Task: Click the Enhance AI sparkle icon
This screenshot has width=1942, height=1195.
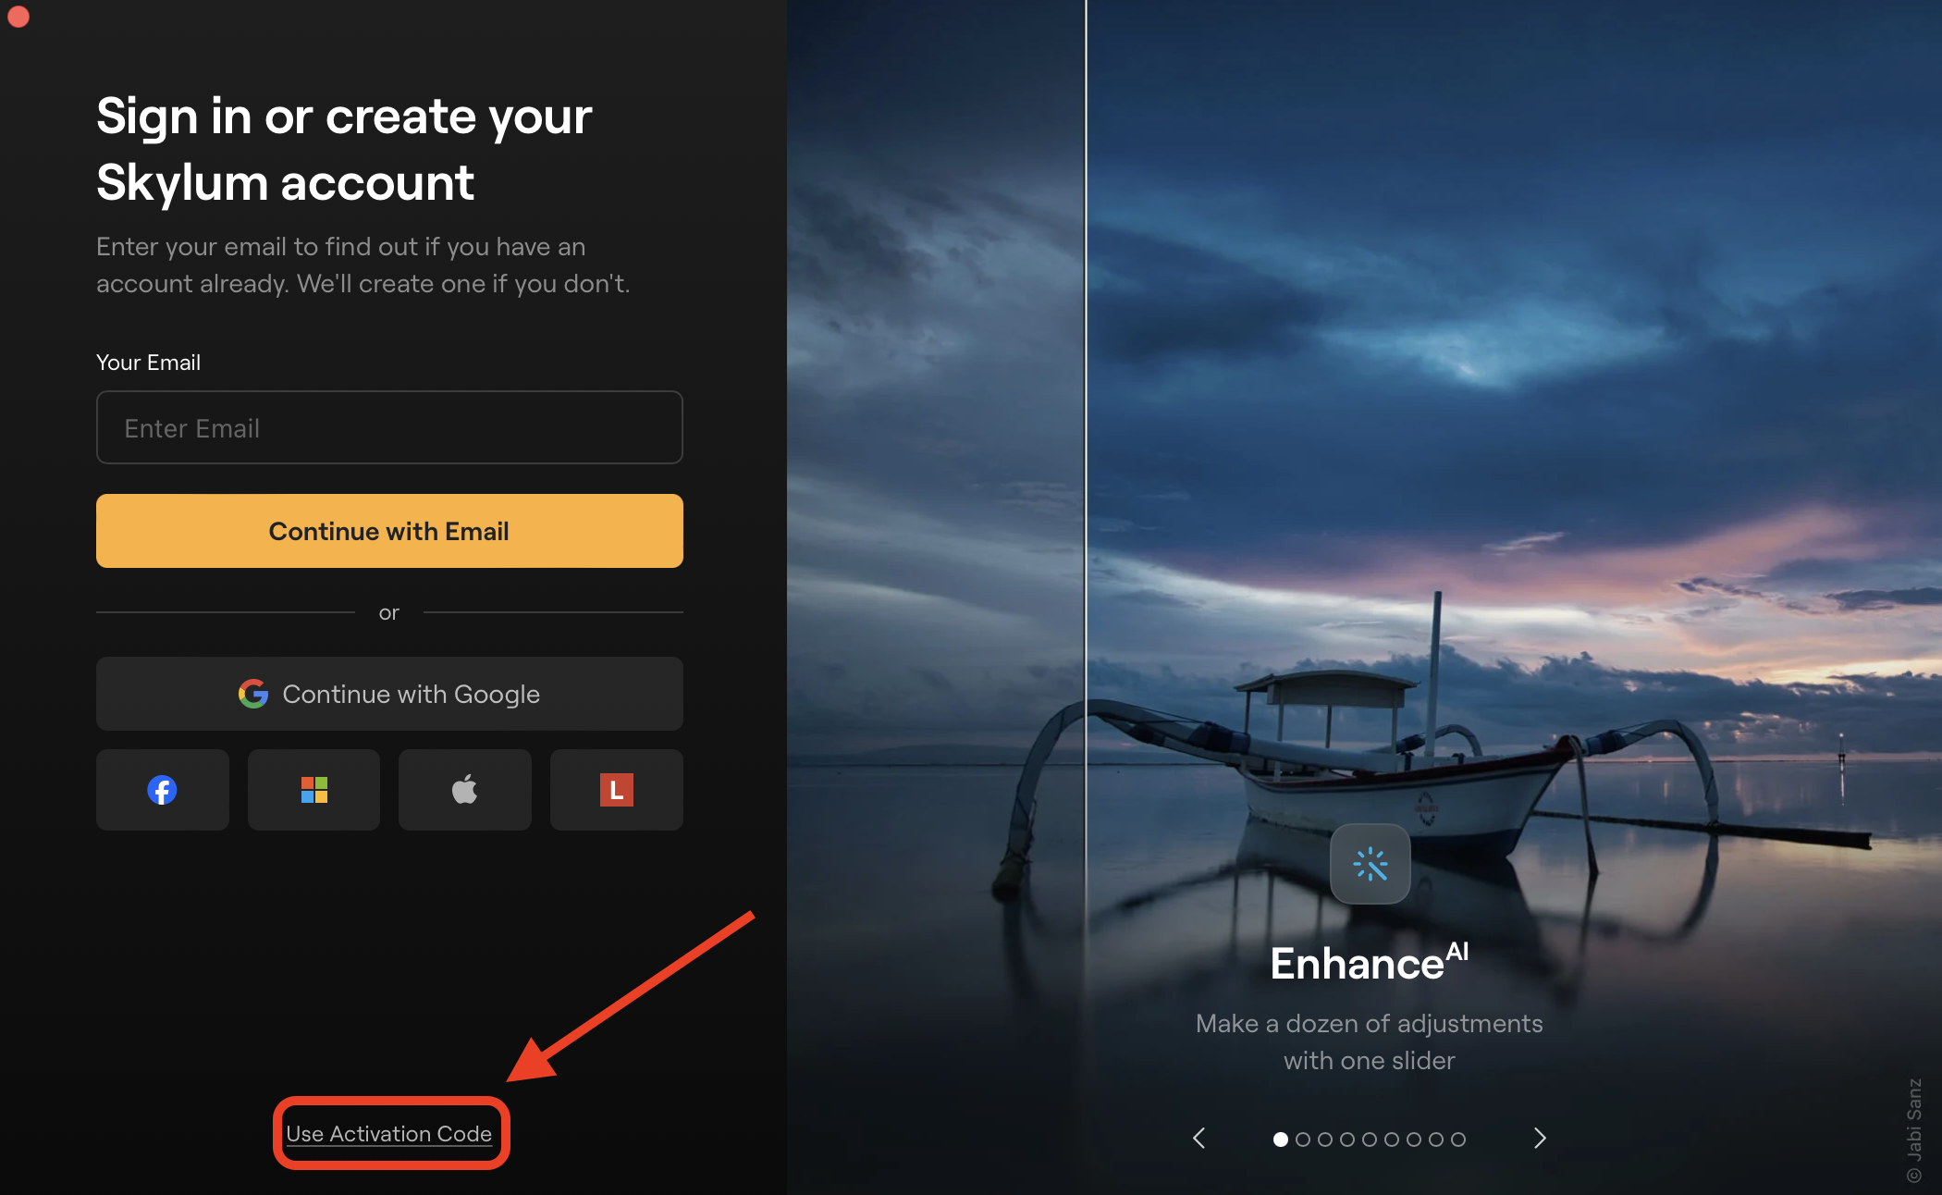Action: click(x=1370, y=864)
